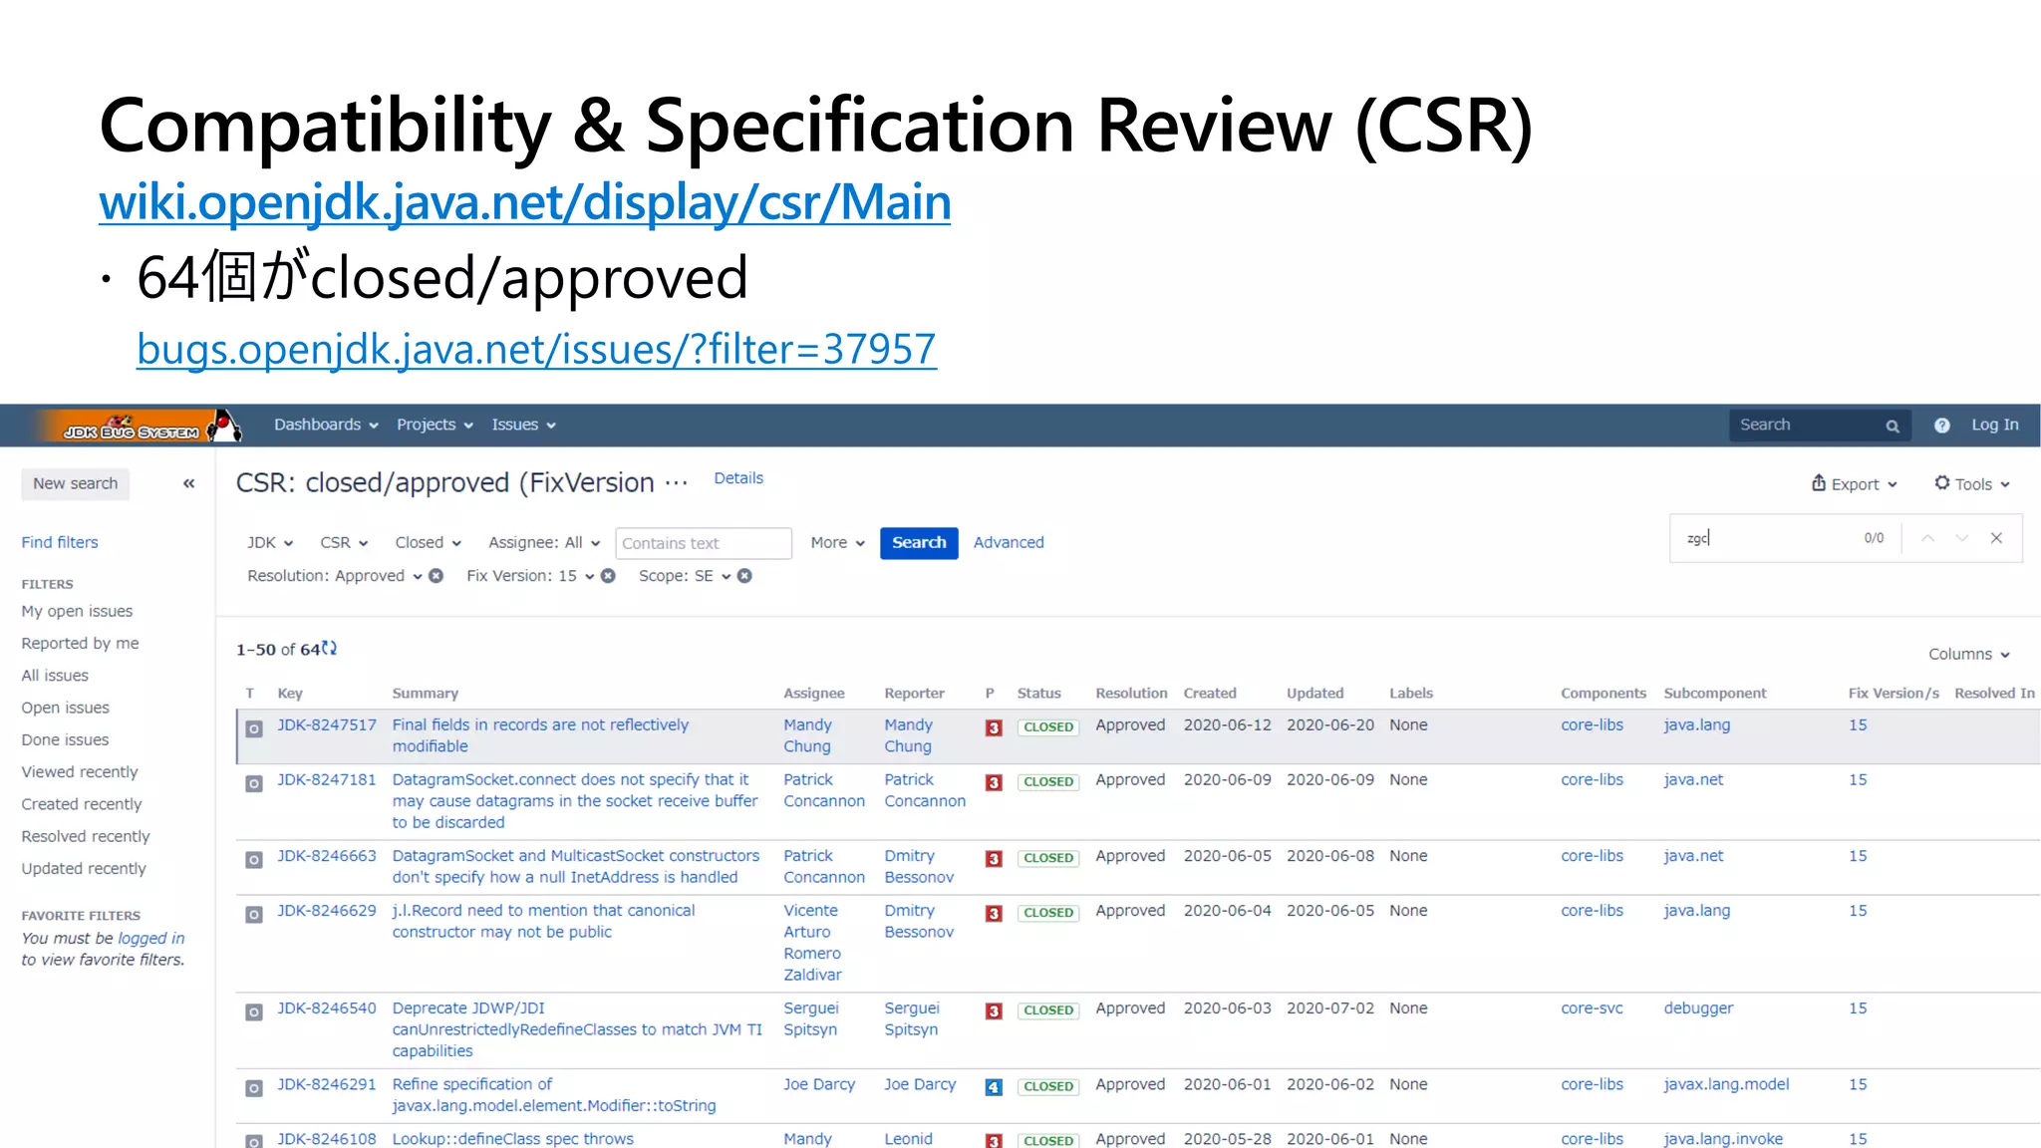Click priority 4 icon for JDK-8246291
Screen dimensions: 2041x1148
(x=994, y=1088)
